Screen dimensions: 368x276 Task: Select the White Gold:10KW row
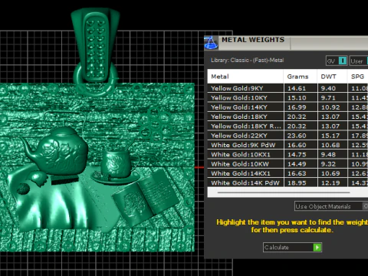point(287,164)
